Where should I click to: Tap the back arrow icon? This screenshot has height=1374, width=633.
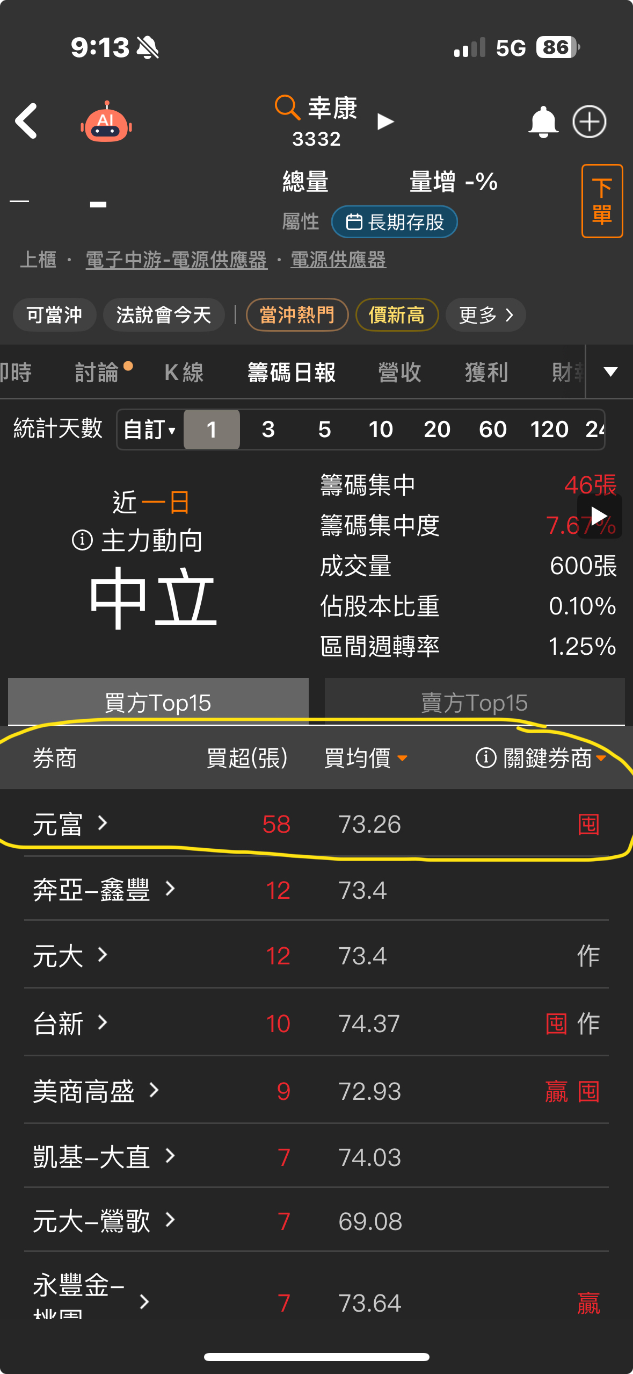[26, 121]
